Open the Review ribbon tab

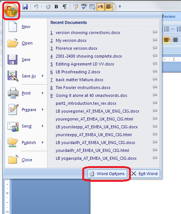pyautogui.click(x=169, y=16)
